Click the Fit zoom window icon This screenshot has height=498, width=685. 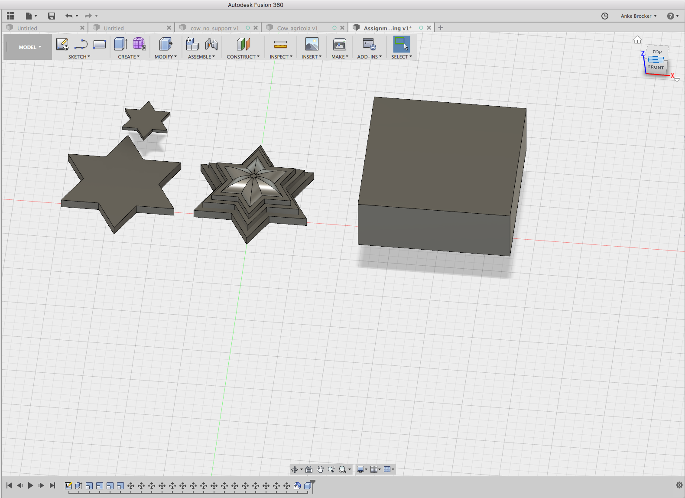pos(343,469)
